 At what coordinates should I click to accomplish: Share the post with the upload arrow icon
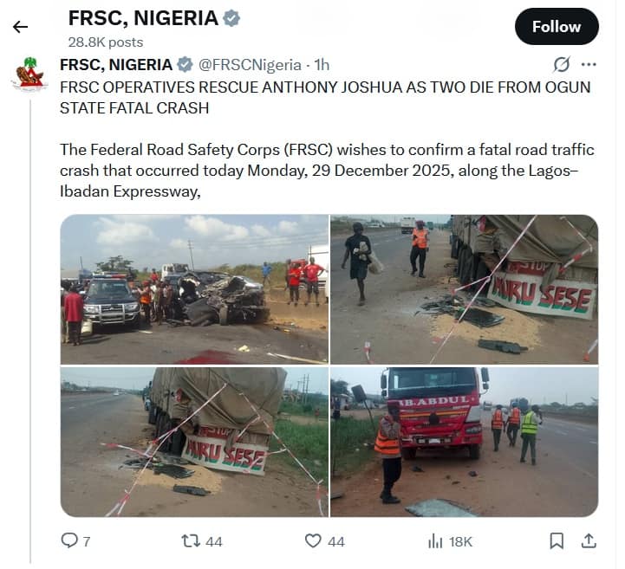(x=589, y=540)
